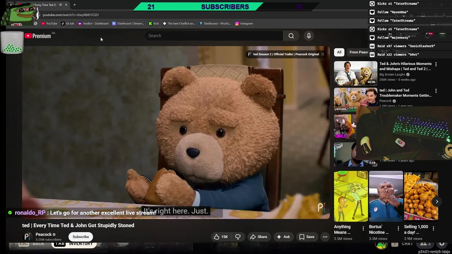
Task: Like the video (15K thumbs up)
Action: pyautogui.click(x=221, y=237)
